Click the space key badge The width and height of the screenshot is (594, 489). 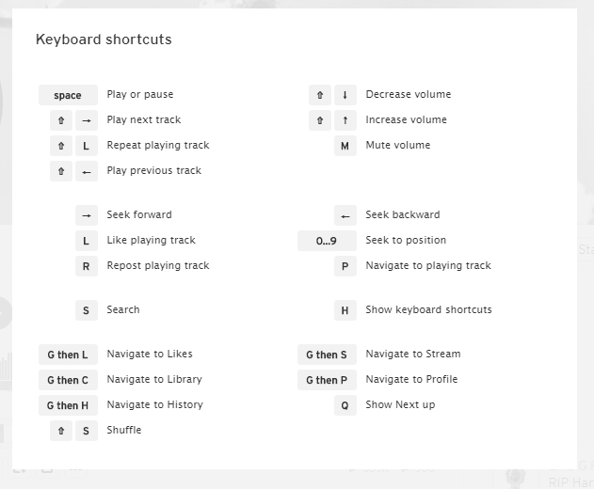coord(68,95)
